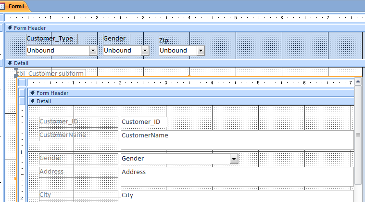Open the header Gender combo box arrow
The height and width of the screenshot is (202, 365).
pos(145,51)
